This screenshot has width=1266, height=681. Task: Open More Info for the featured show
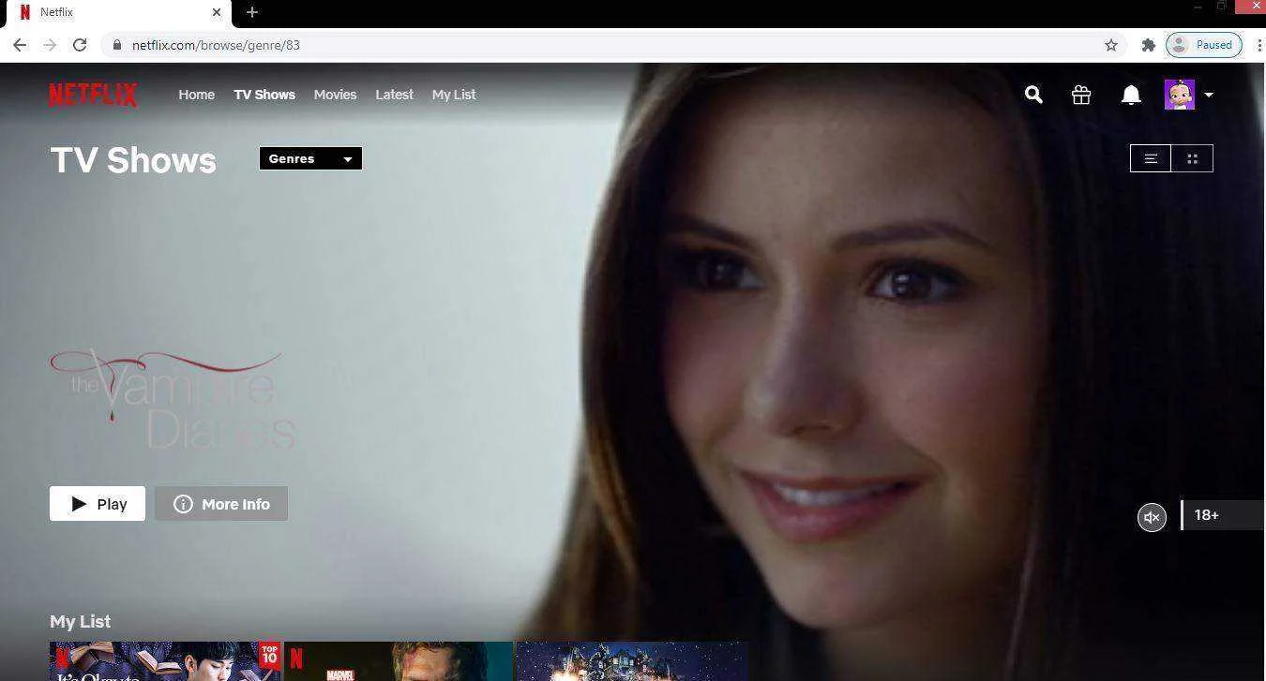coord(221,504)
